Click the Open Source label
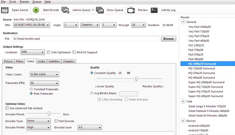The width and height of the screenshot is (235, 135). pos(20,10)
